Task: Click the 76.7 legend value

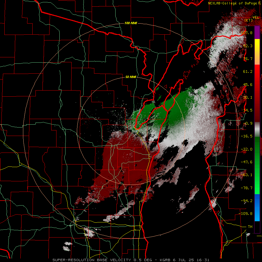Action: click(x=248, y=59)
